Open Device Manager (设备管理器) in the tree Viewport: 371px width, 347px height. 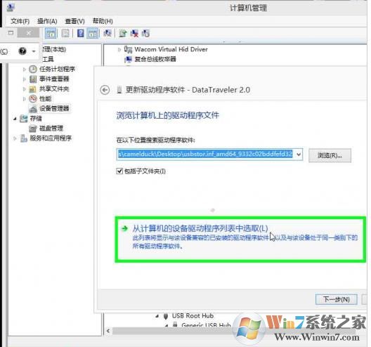[x=54, y=109]
